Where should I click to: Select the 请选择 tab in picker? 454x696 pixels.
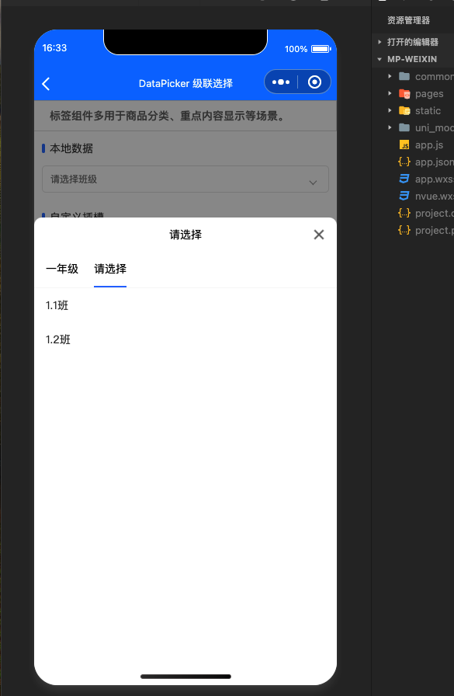tap(110, 269)
